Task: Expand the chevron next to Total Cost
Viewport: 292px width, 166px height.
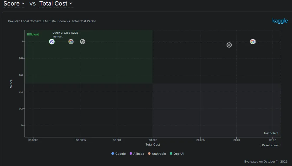Action: [71, 3]
